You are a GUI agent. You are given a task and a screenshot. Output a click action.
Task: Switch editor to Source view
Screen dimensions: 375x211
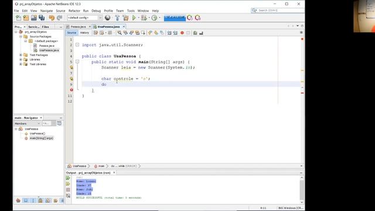(x=71, y=33)
